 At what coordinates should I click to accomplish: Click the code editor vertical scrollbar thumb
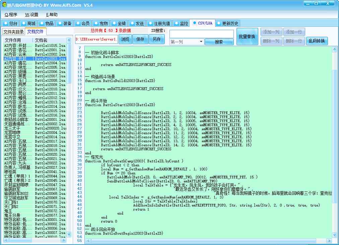pyautogui.click(x=334, y=87)
